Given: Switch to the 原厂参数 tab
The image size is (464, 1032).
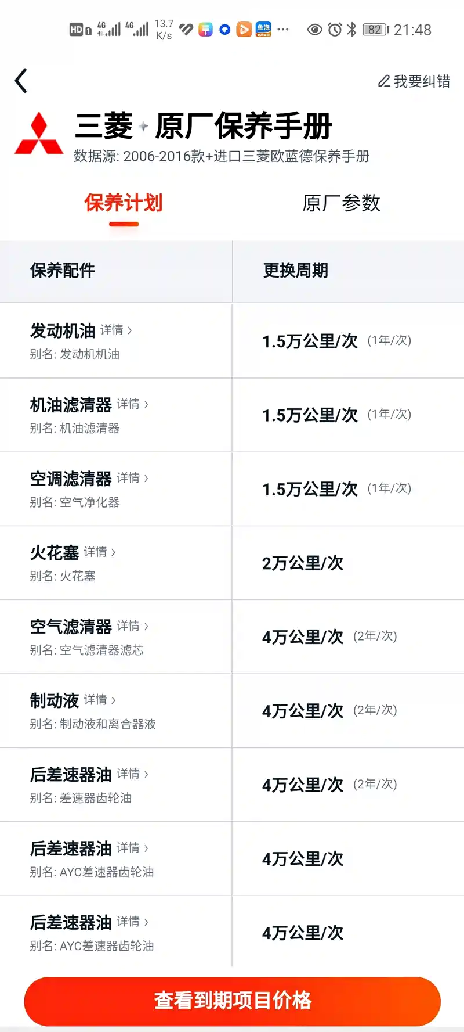Looking at the screenshot, I should pyautogui.click(x=341, y=203).
